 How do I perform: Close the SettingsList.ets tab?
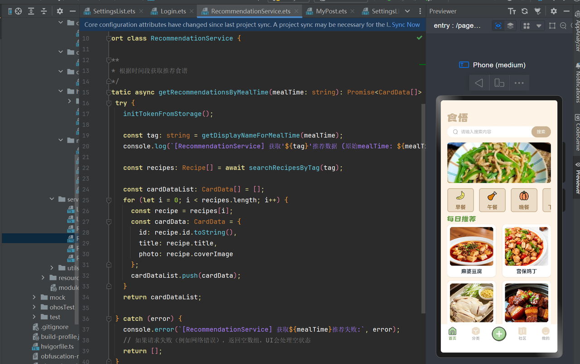click(x=141, y=11)
